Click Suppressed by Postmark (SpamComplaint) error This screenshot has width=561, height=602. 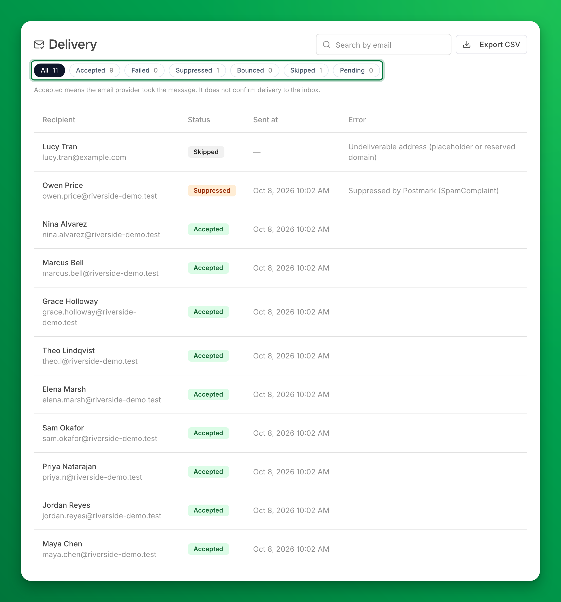(423, 191)
